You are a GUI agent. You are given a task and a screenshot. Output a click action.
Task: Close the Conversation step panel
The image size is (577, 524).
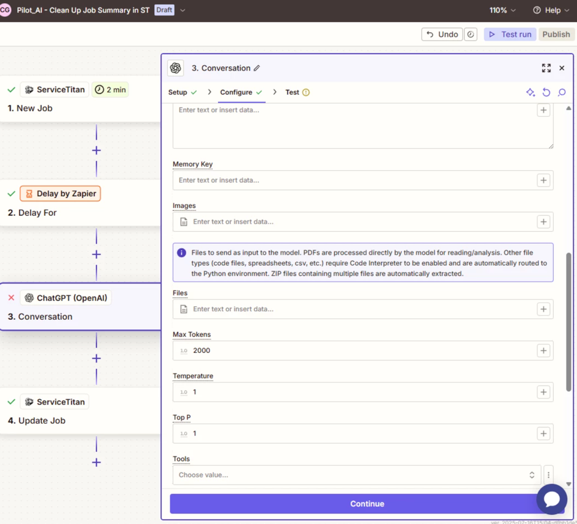[562, 68]
